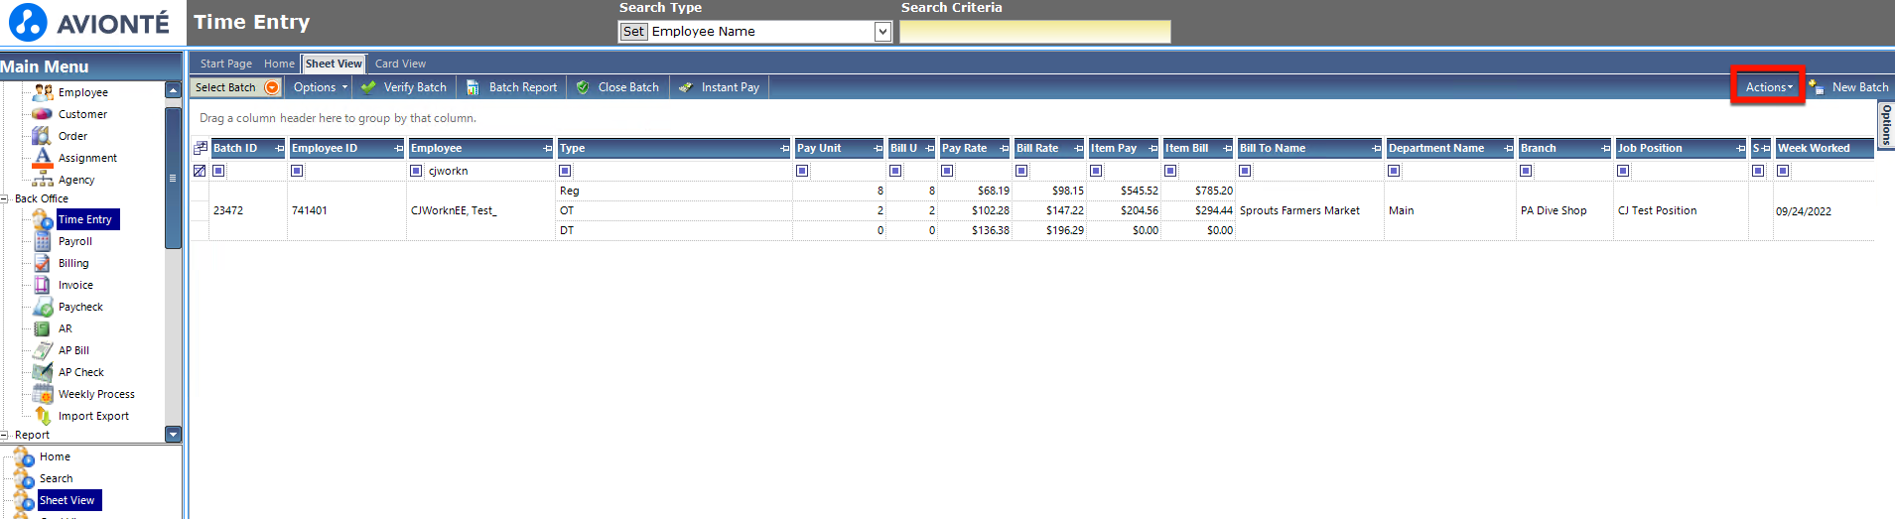Toggle the Department Name filter box

[x=1394, y=171]
